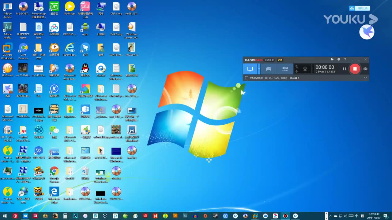Open the Windows Start button

(5, 216)
